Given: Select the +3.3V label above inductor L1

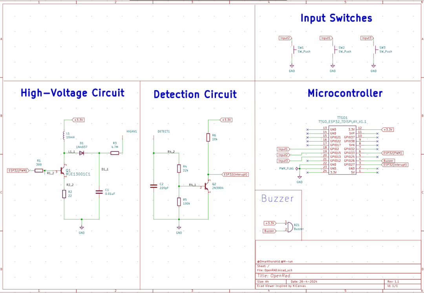Looking at the screenshot, I should tap(78, 120).
